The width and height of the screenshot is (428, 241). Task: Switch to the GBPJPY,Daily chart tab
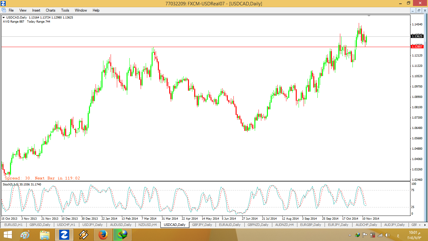[202, 225]
